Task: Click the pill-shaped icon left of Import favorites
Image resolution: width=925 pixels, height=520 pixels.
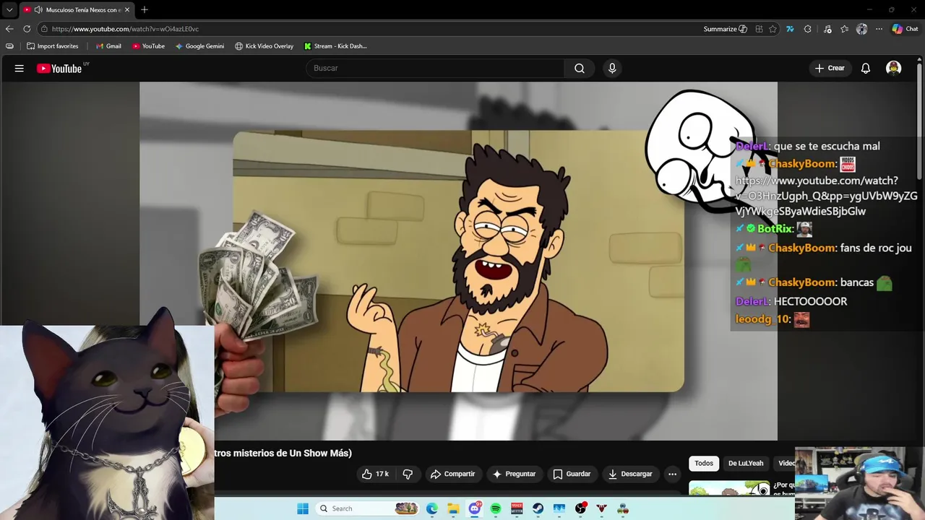Action: (x=9, y=46)
